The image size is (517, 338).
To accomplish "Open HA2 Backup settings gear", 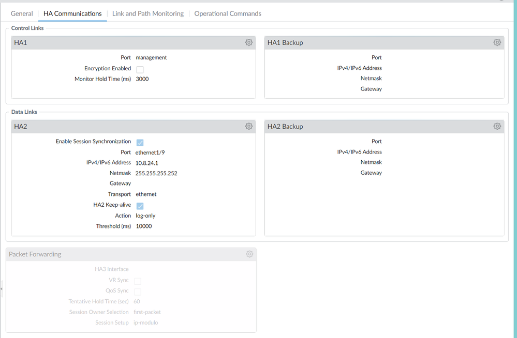I will (x=497, y=126).
